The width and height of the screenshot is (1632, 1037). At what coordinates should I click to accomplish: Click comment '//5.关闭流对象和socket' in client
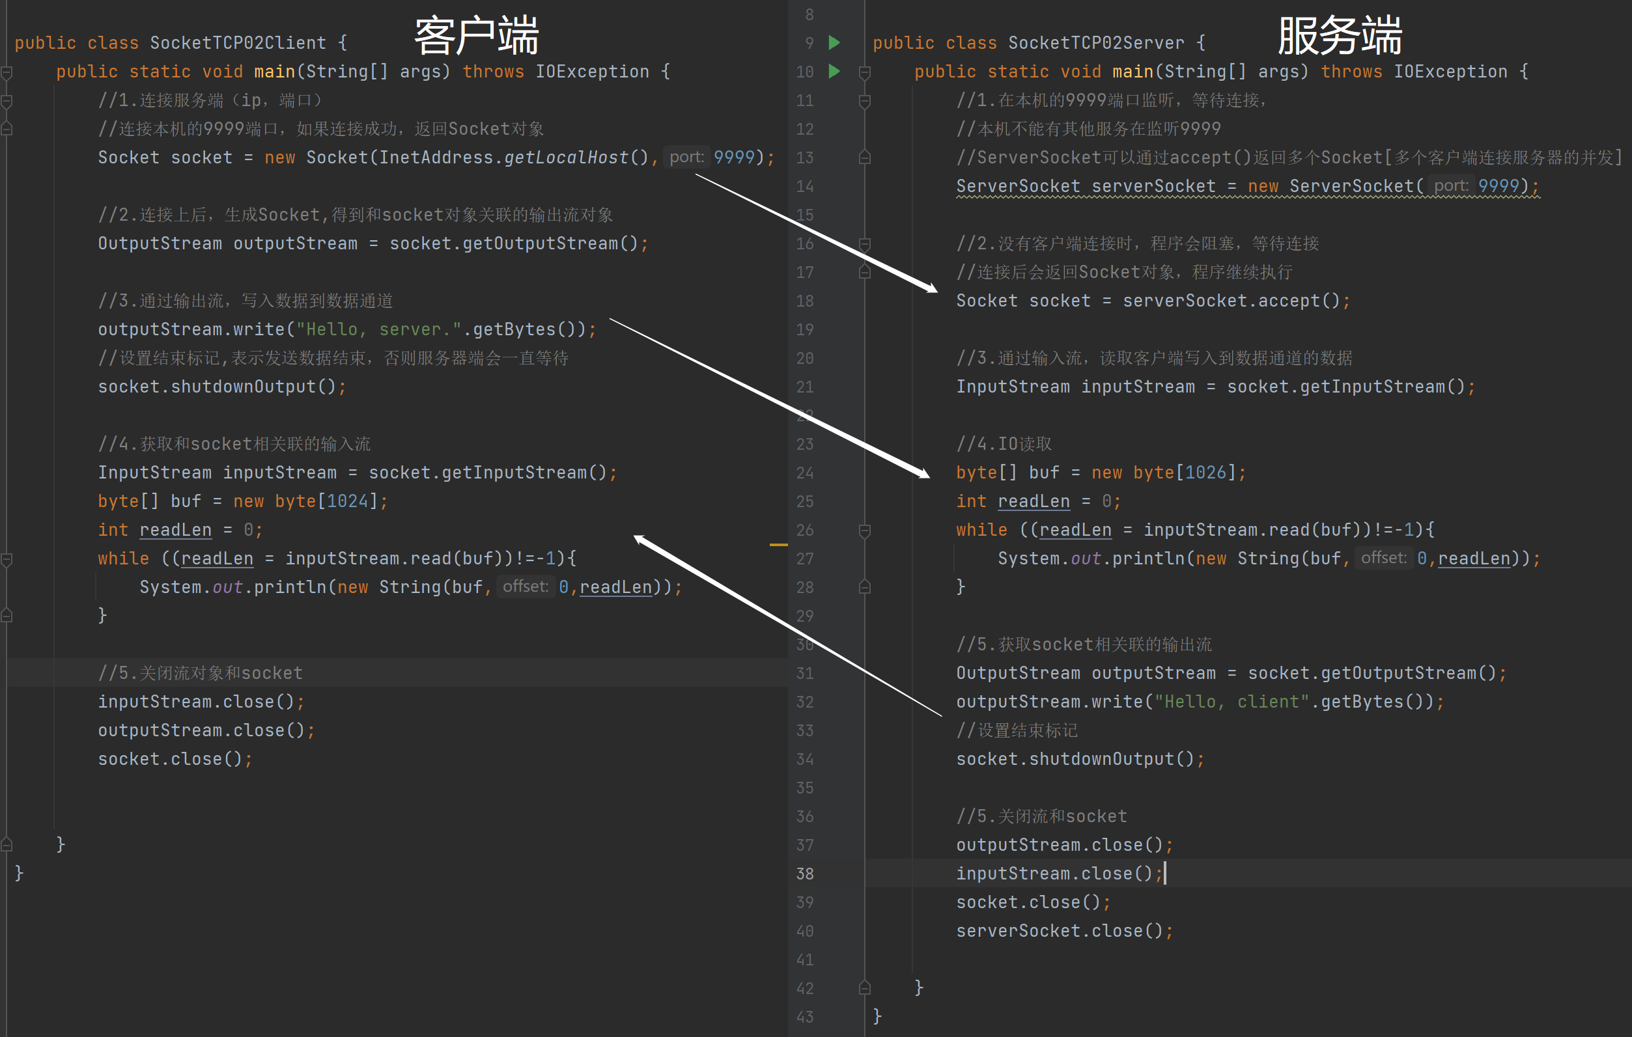click(x=201, y=672)
